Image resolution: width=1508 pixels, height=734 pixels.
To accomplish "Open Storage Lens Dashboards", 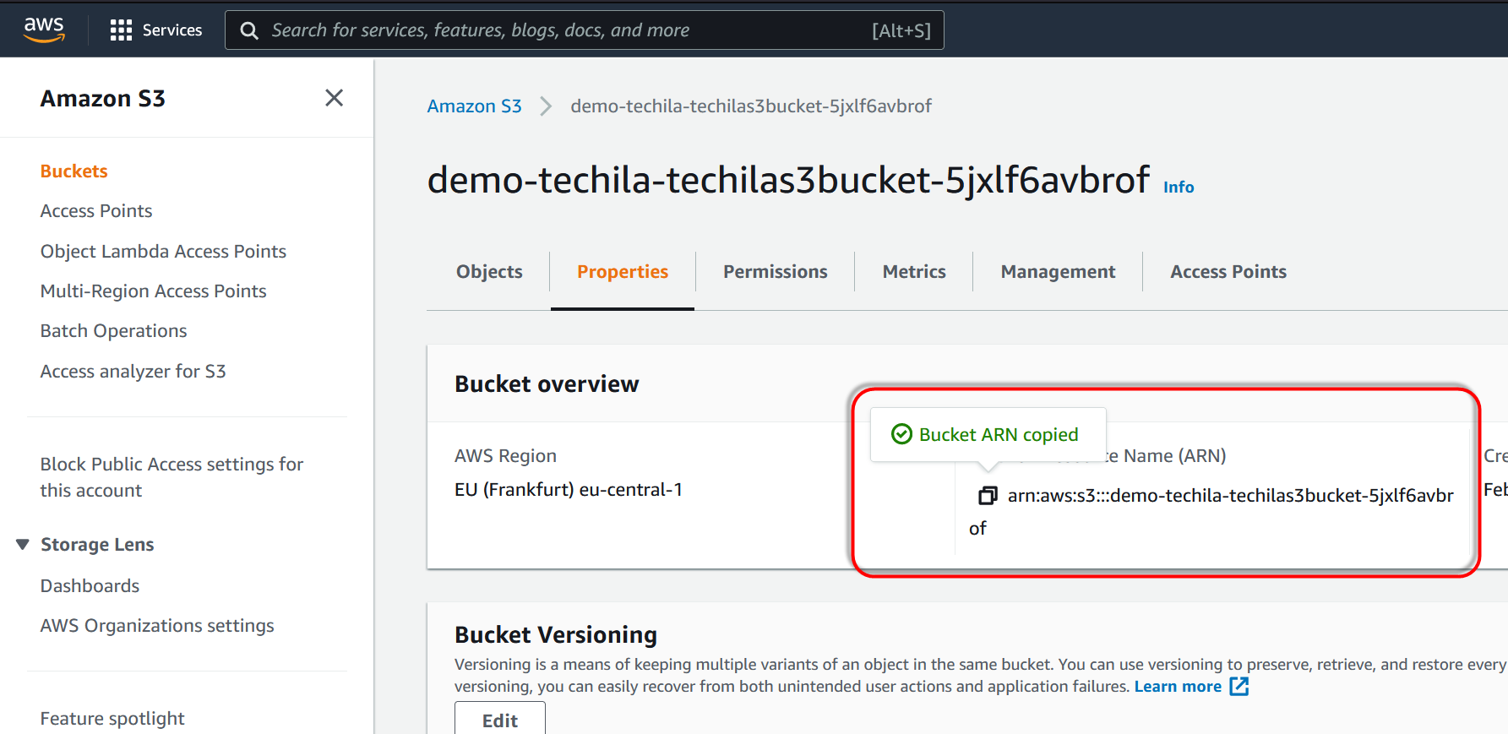I will coord(90,586).
